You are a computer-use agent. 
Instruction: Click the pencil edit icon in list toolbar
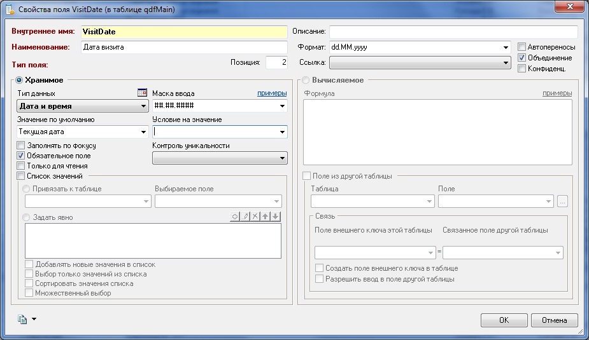(x=245, y=217)
